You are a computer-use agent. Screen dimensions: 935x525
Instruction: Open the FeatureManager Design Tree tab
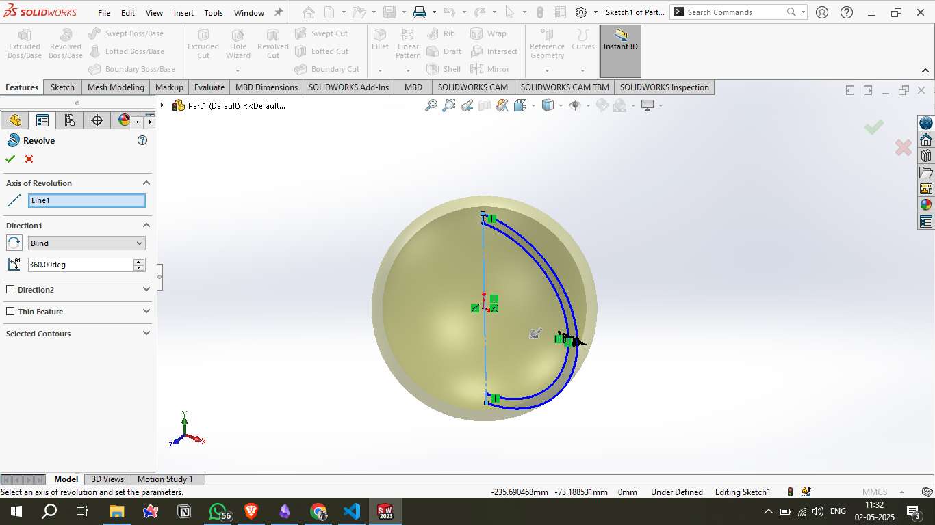(x=15, y=120)
